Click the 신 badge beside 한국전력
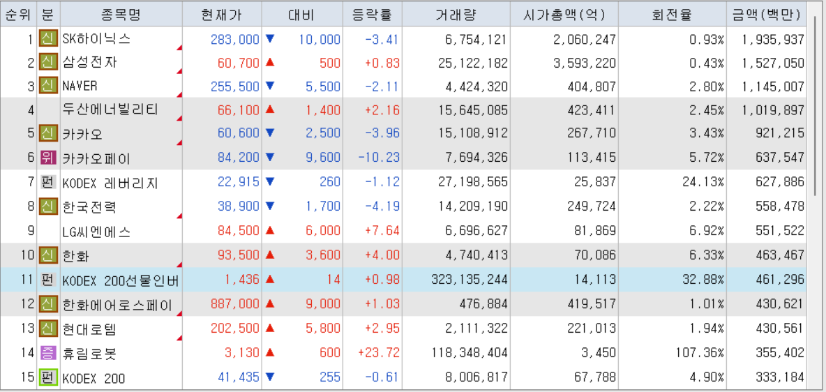826x392 pixels. (48, 206)
